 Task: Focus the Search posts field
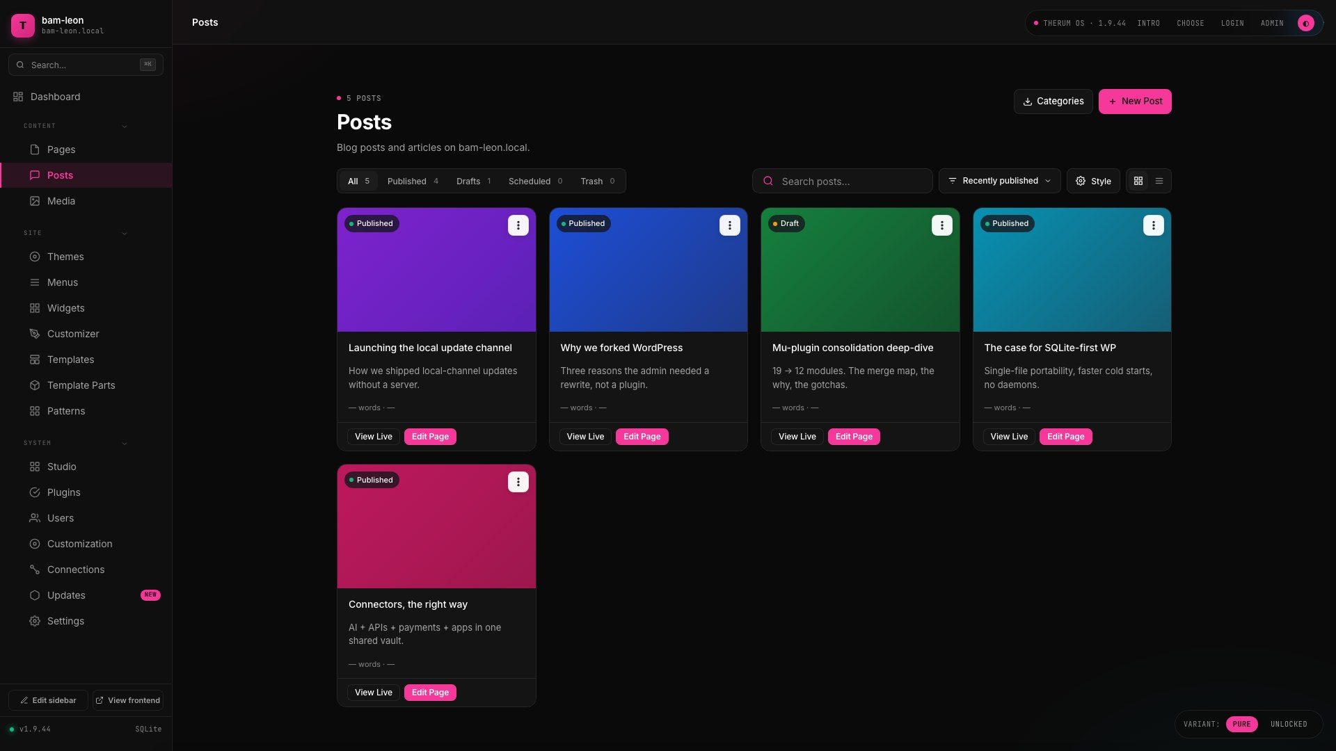(842, 181)
